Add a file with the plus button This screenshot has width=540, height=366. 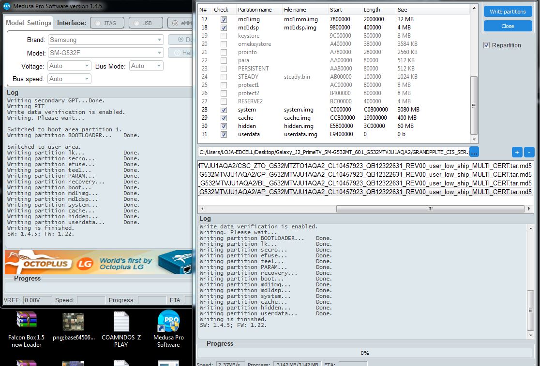point(517,152)
